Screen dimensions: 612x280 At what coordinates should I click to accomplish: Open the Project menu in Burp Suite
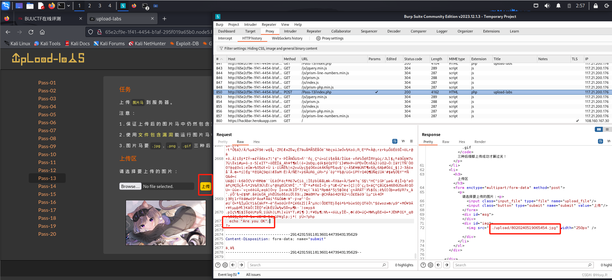coord(233,25)
